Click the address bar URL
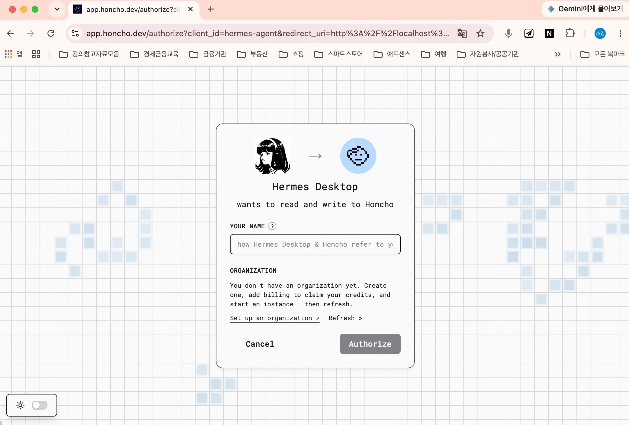The height and width of the screenshot is (425, 629). click(268, 33)
